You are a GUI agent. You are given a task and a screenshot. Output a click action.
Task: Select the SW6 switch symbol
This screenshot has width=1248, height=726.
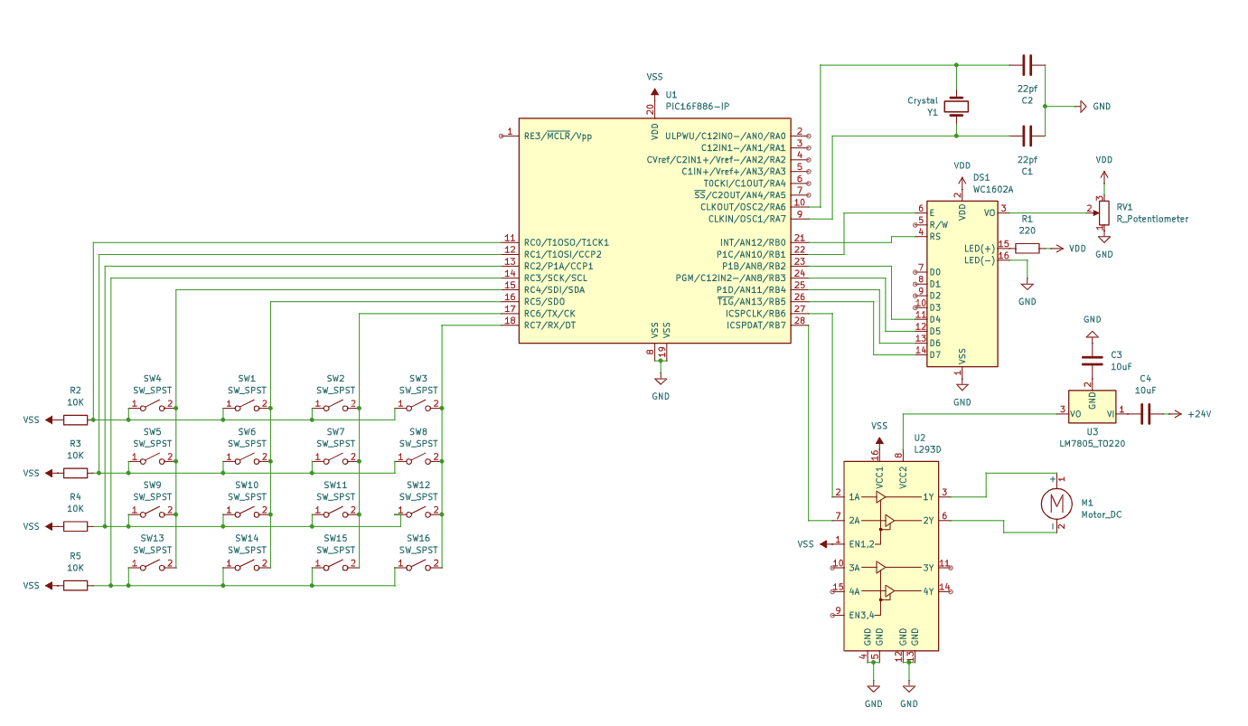[x=247, y=457]
